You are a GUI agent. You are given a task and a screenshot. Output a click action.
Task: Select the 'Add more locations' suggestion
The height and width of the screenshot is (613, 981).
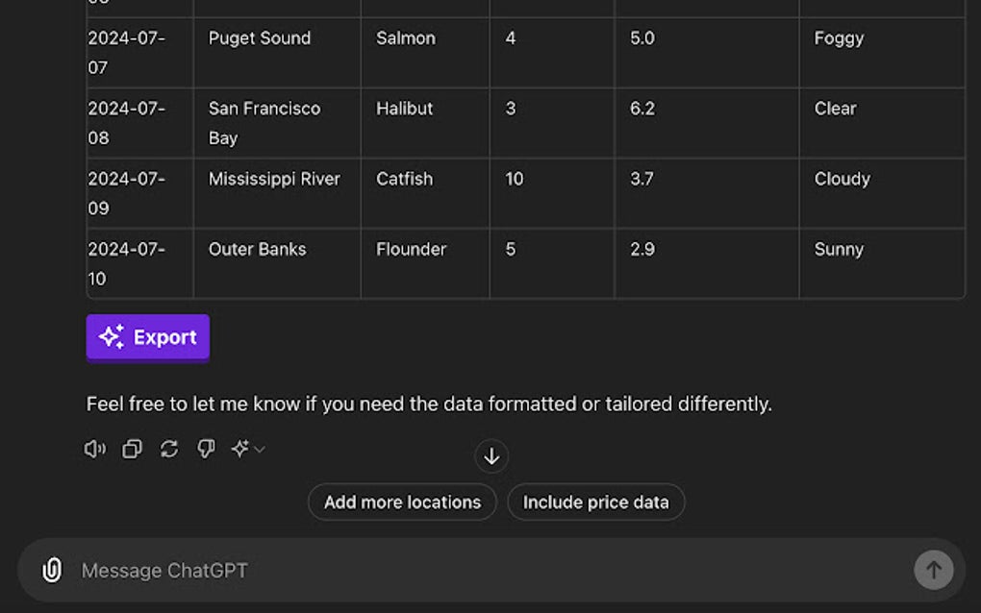[401, 502]
